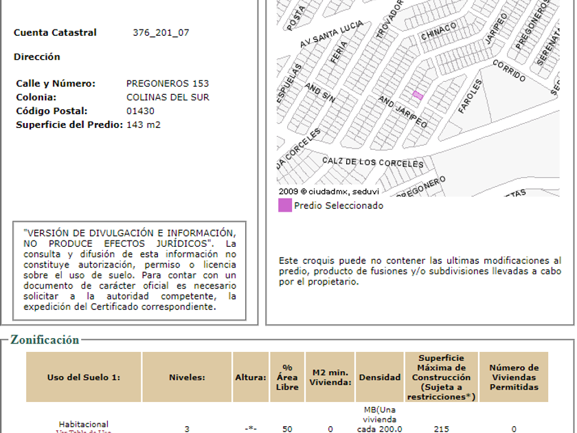Click the AND JARIPEO street label on map
This screenshot has width=577, height=433.
[403, 112]
